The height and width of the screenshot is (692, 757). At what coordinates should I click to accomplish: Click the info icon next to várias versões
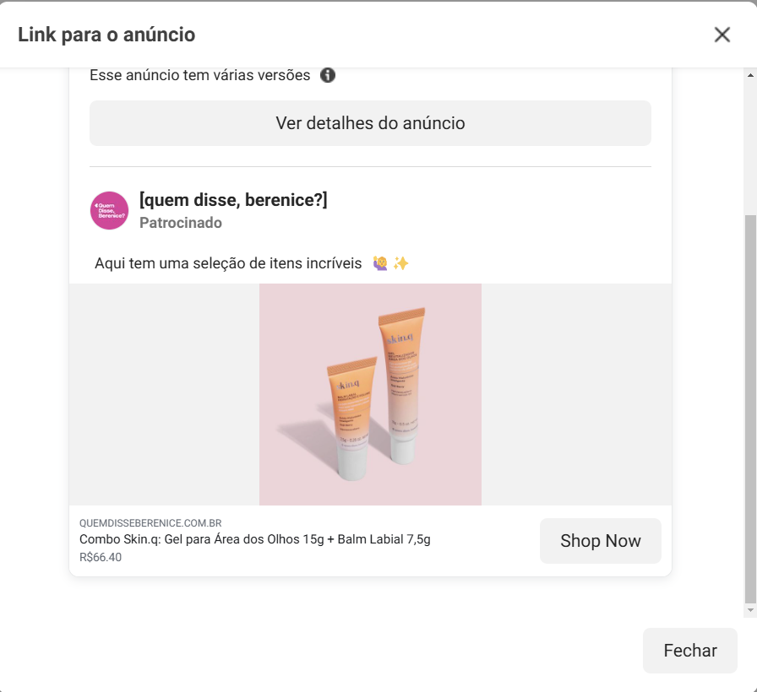[x=328, y=75]
